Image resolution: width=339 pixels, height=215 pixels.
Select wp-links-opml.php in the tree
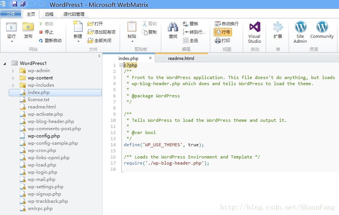pos(49,157)
